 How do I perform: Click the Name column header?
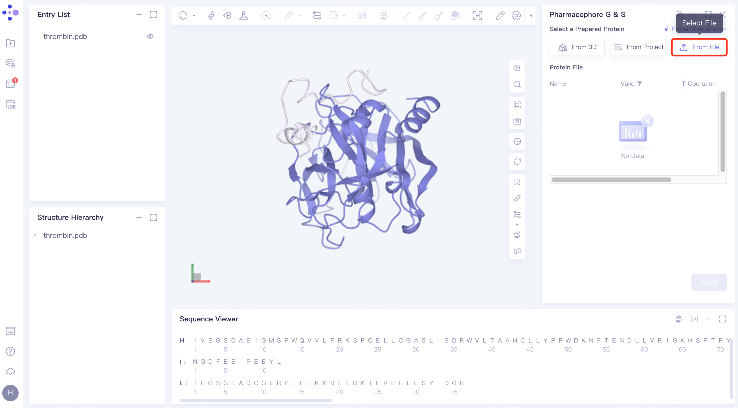point(557,84)
